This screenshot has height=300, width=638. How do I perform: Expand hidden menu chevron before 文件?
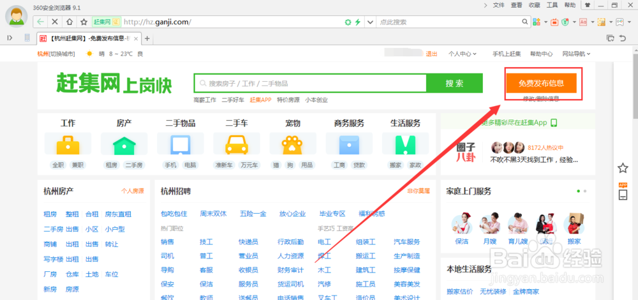click(x=486, y=5)
